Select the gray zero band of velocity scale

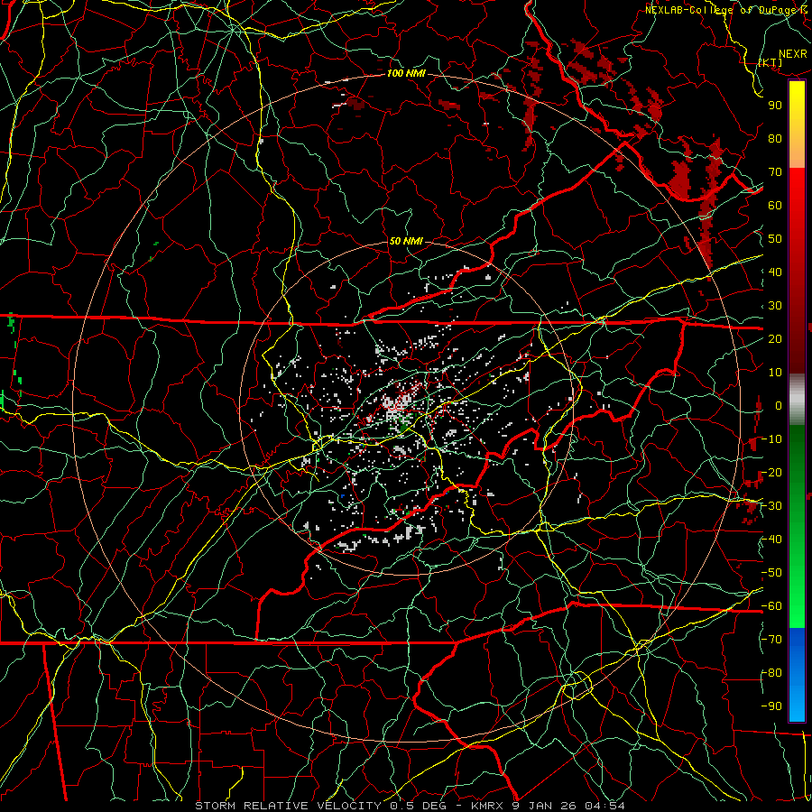[x=797, y=399]
